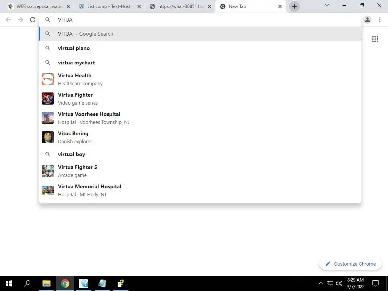Choose the 'VITUA; - Google Search' suggestion
This screenshot has height=291, width=388.
click(x=200, y=34)
